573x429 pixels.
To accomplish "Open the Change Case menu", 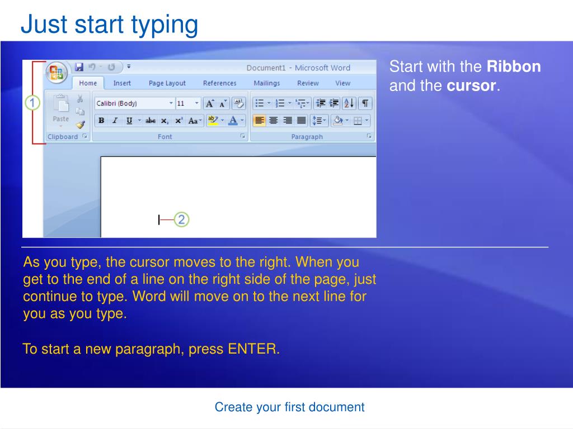I will pyautogui.click(x=194, y=121).
